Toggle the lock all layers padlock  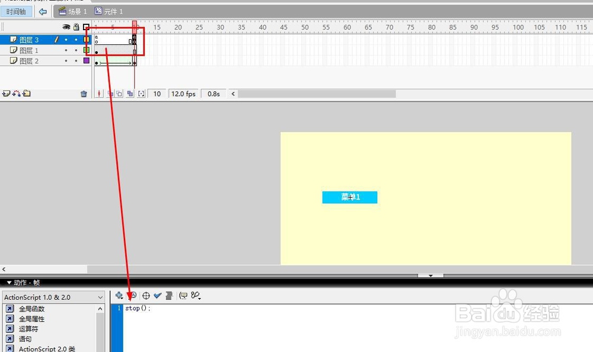(x=76, y=27)
